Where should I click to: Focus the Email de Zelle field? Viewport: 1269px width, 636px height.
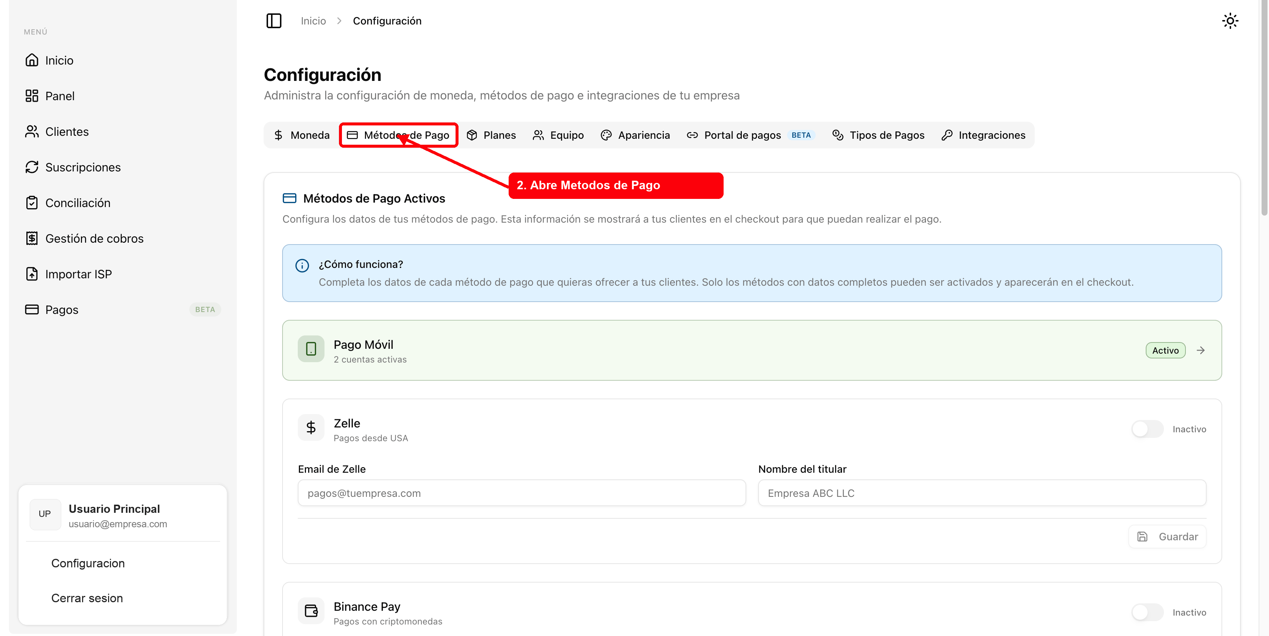pos(521,493)
